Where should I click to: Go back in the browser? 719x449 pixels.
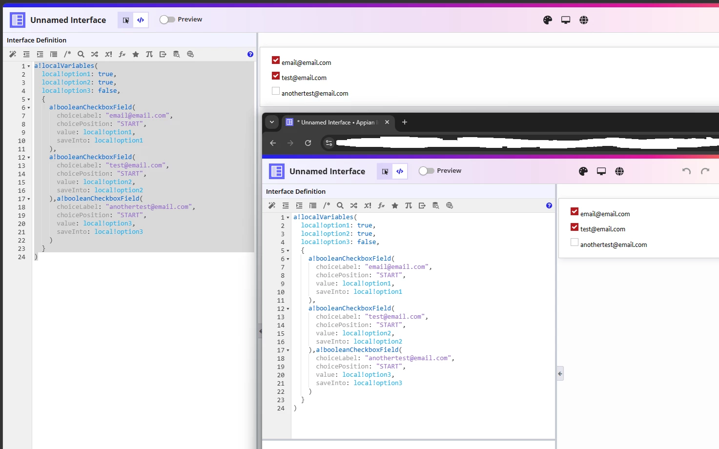click(x=273, y=143)
